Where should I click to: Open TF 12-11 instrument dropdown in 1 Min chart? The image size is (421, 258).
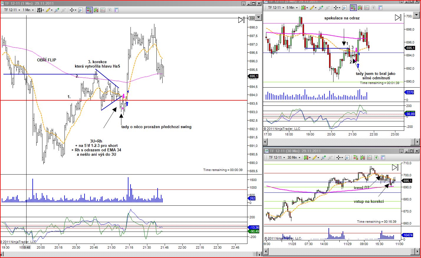[x=12, y=10]
